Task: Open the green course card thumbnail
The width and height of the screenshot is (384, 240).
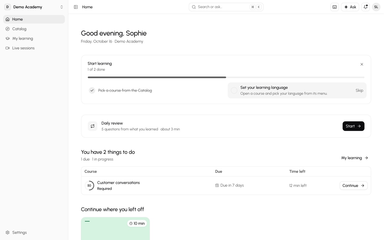Action: click(115, 229)
